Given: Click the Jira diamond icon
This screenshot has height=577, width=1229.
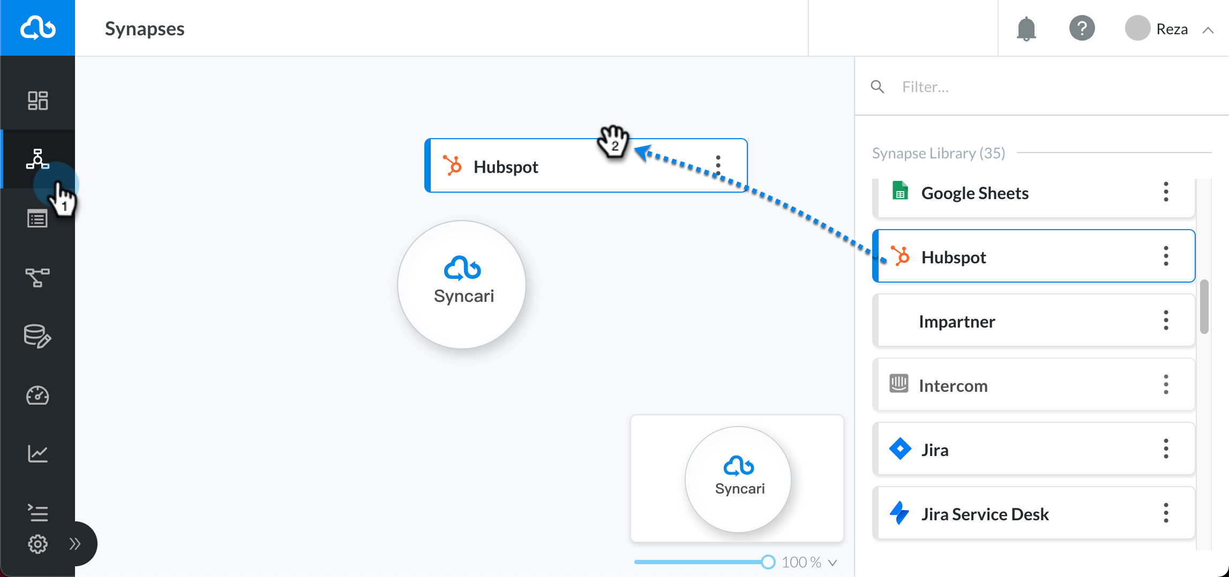Looking at the screenshot, I should click(x=900, y=449).
